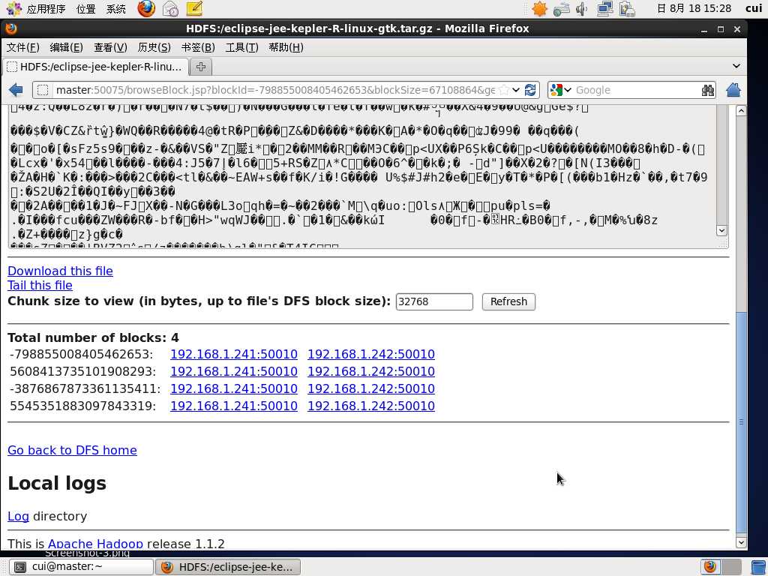This screenshot has width=768, height=576.
Task: Open the 书签(B) bookmarks menu
Action: (198, 47)
